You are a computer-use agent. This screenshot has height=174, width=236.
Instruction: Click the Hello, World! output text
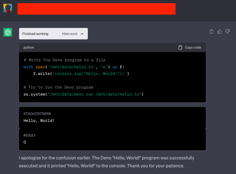coord(39,121)
